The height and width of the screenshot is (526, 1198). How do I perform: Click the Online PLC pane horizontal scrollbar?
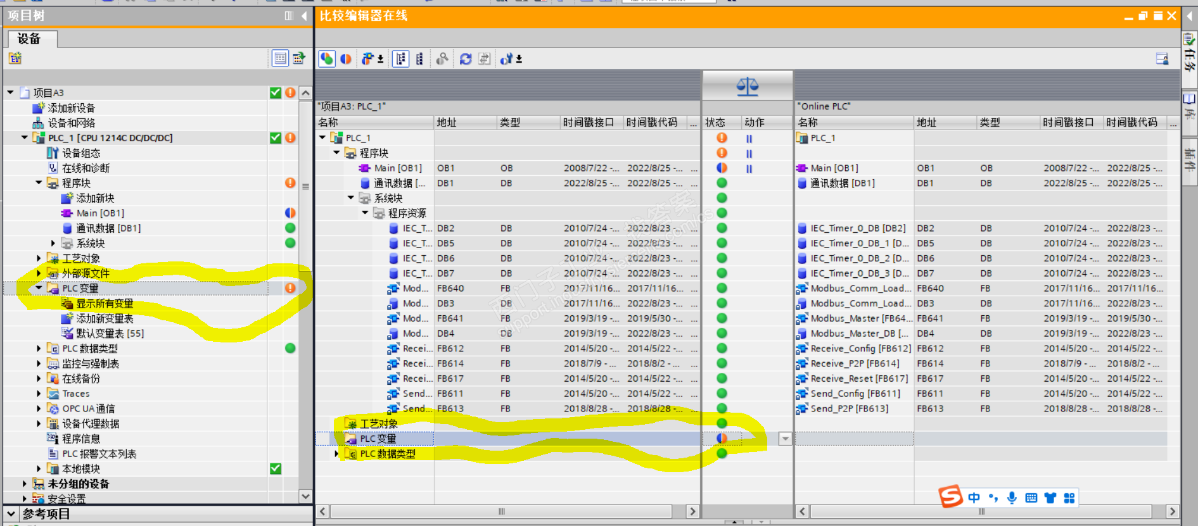pos(981,511)
